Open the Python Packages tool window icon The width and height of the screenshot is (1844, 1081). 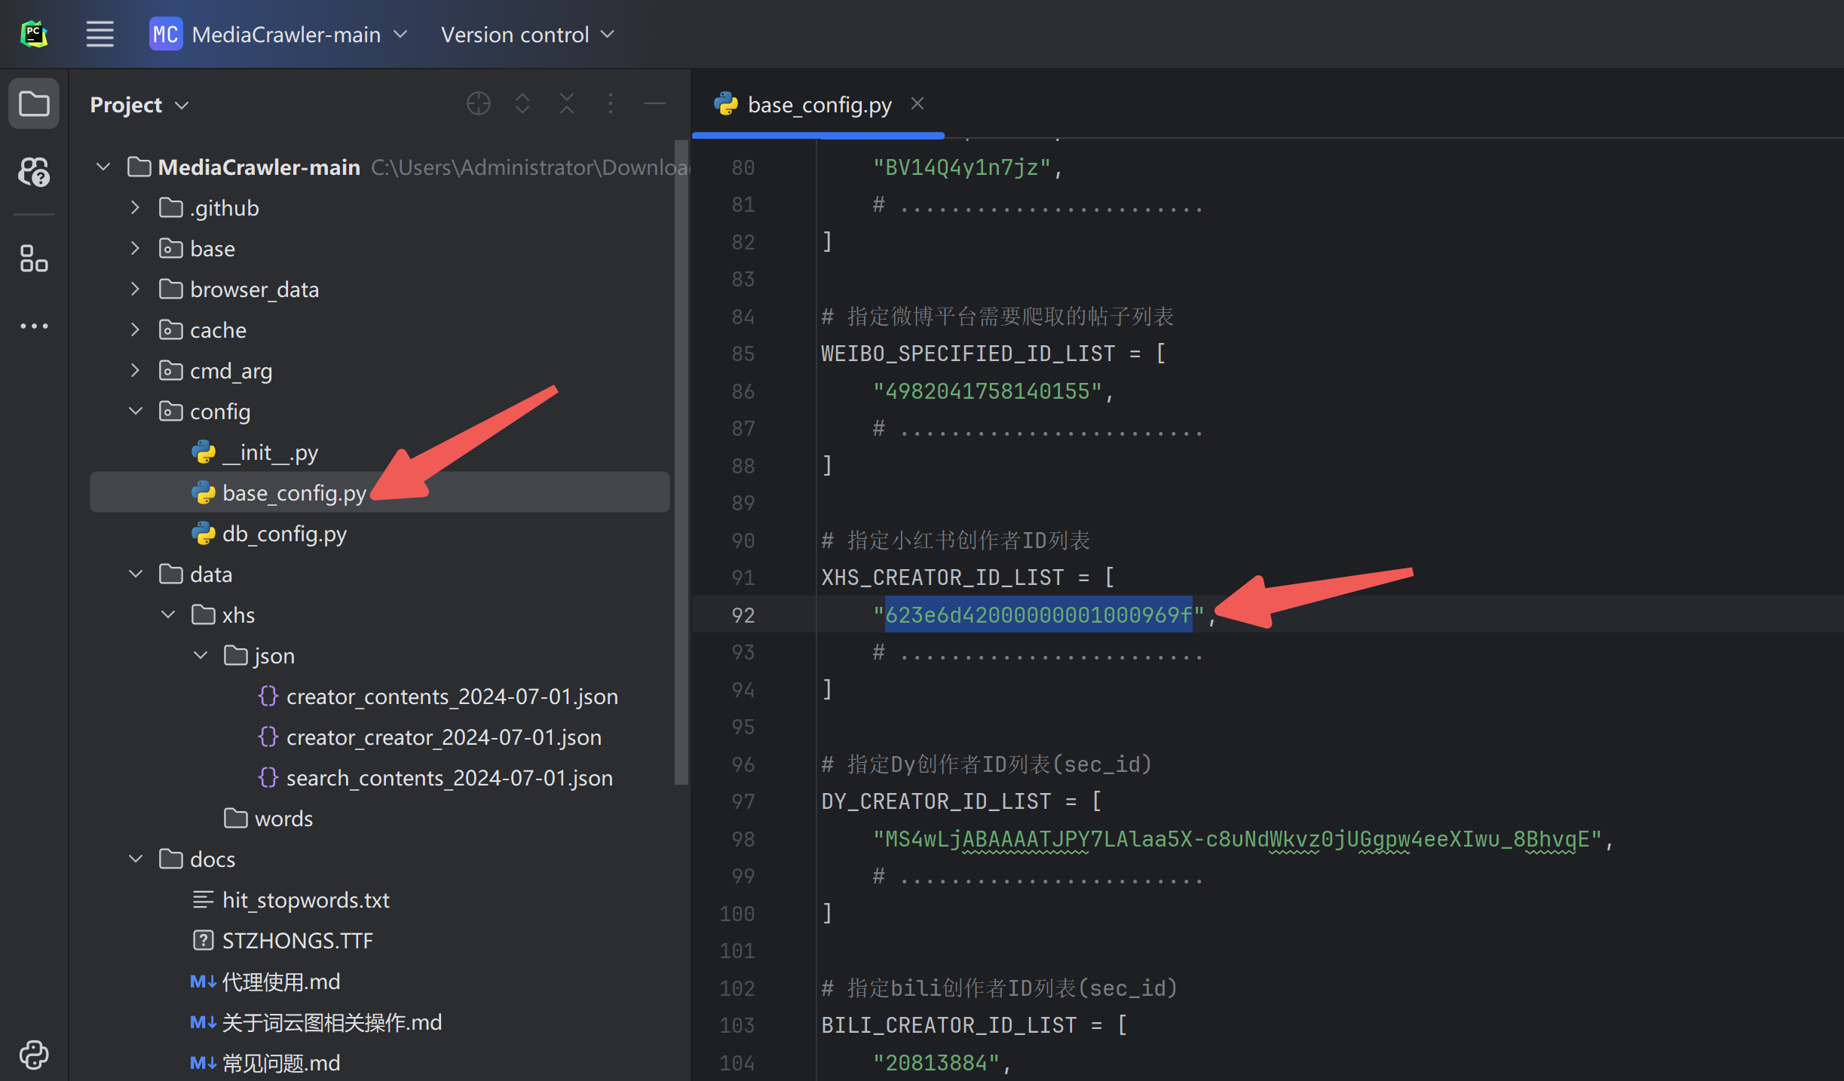point(34,172)
